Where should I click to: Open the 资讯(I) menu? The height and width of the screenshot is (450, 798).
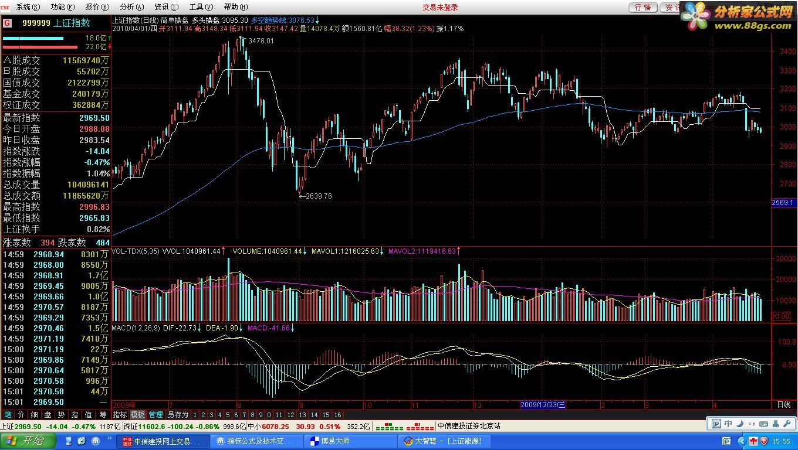click(x=165, y=7)
